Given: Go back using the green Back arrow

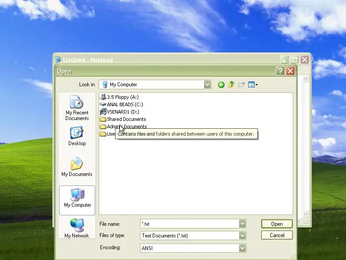Looking at the screenshot, I should pos(221,84).
